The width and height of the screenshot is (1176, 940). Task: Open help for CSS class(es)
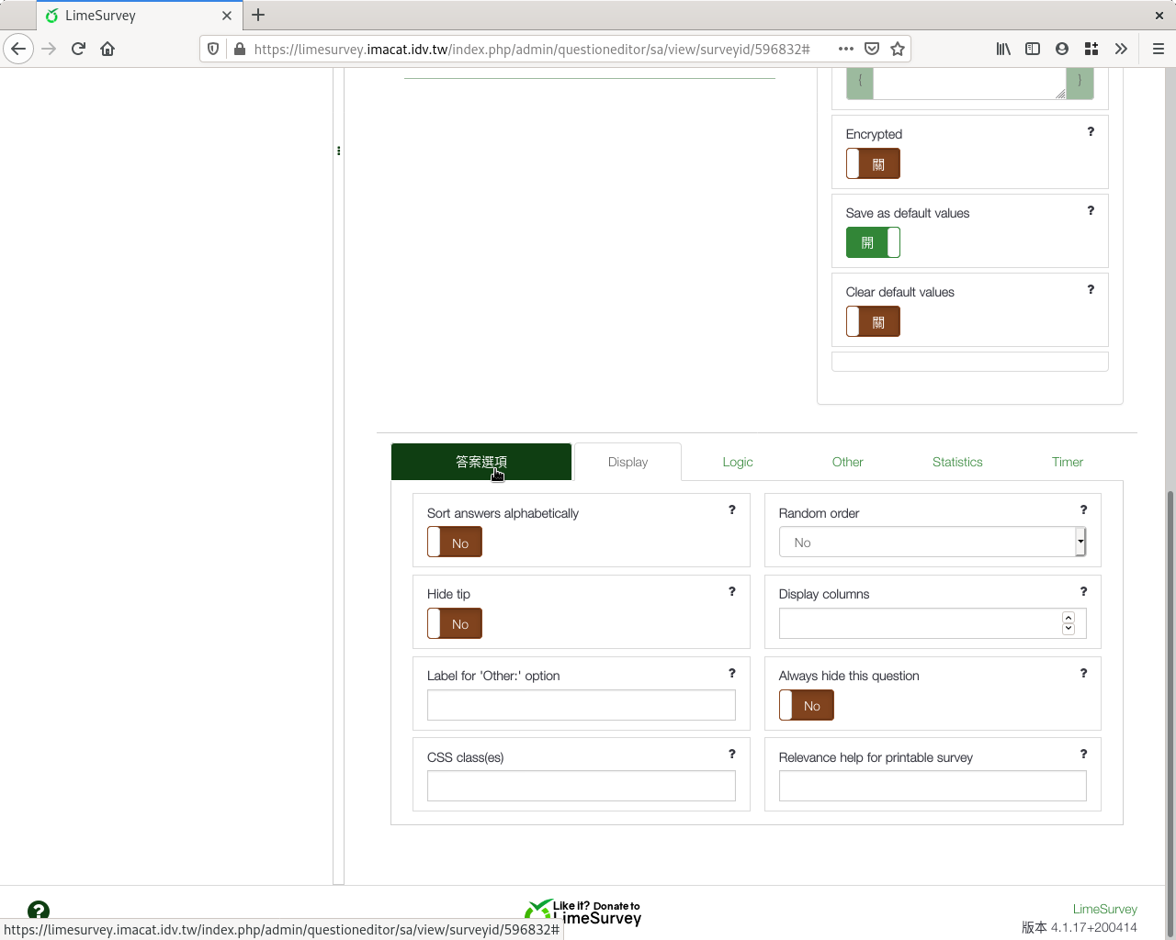coord(732,754)
